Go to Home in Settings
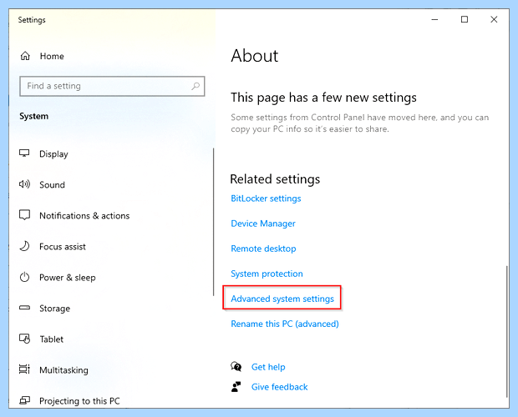 pos(52,56)
